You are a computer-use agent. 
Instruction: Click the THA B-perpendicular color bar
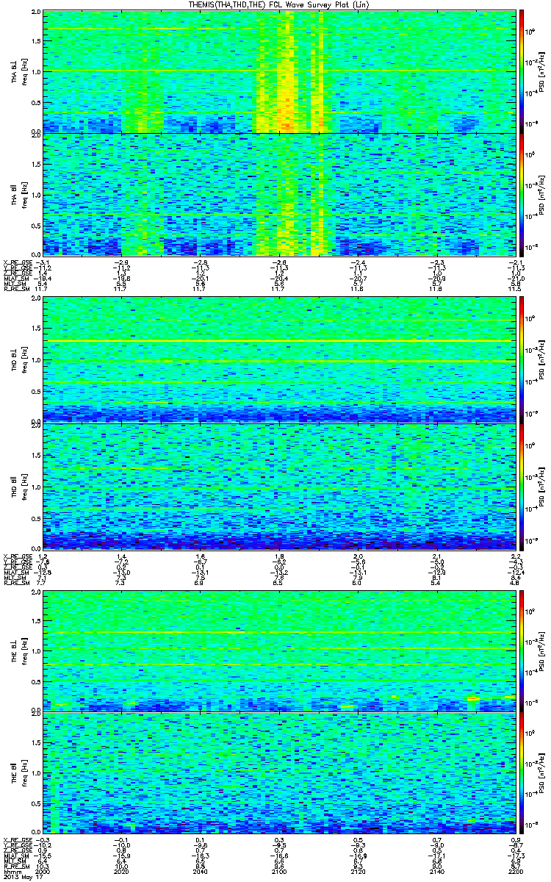tap(522, 71)
